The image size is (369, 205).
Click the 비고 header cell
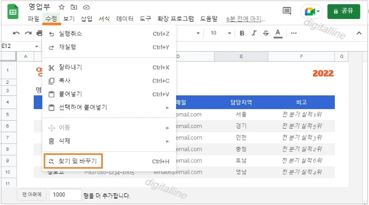pyautogui.click(x=301, y=102)
